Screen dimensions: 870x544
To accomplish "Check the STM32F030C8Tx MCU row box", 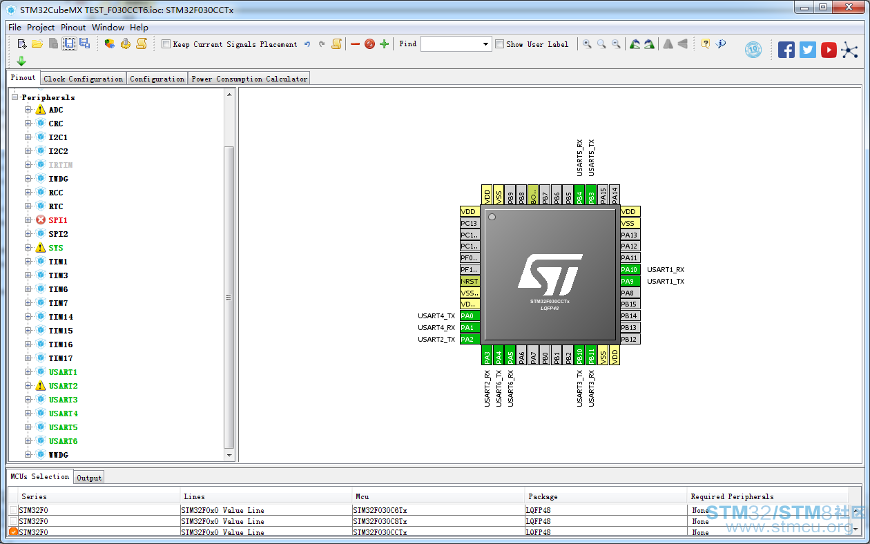I will (14, 521).
